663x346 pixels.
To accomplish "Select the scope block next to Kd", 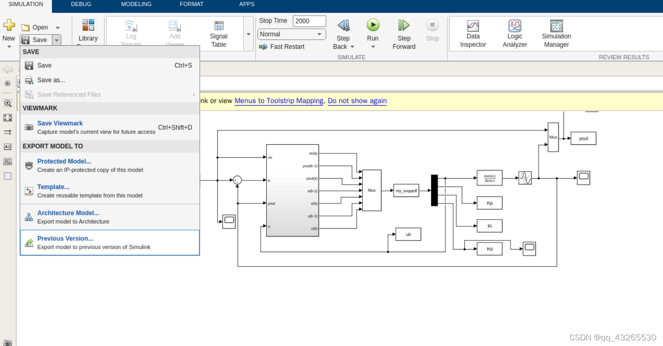I will 529,249.
